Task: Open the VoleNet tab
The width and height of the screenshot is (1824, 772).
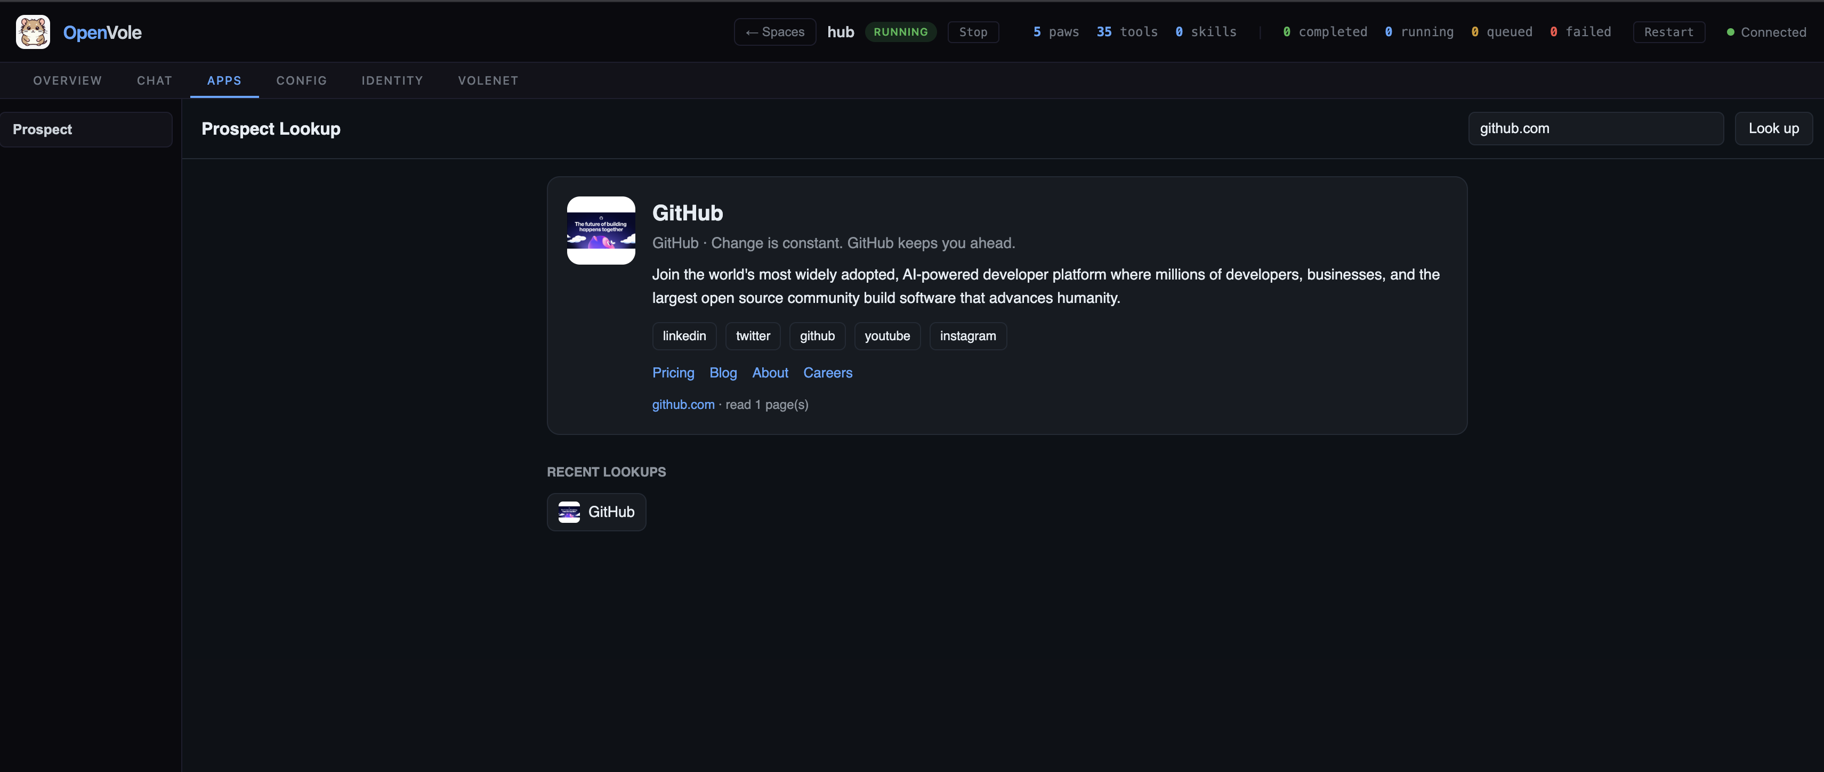Action: [x=488, y=80]
